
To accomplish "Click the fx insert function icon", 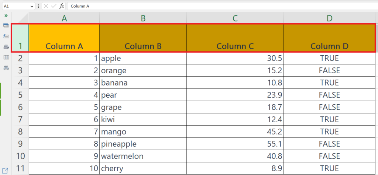I will coord(62,6).
